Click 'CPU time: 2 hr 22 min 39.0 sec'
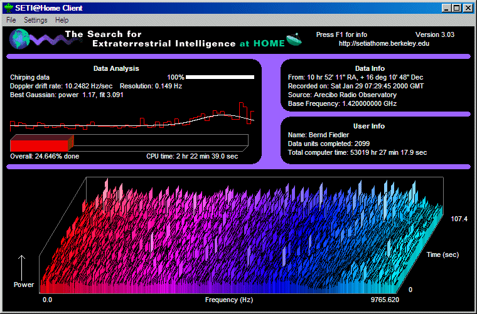The height and width of the screenshot is (314, 477). 192,156
